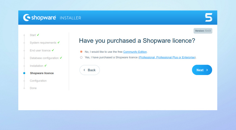Click the checkmark next to Installation
This screenshot has height=130, width=236.
click(46, 66)
